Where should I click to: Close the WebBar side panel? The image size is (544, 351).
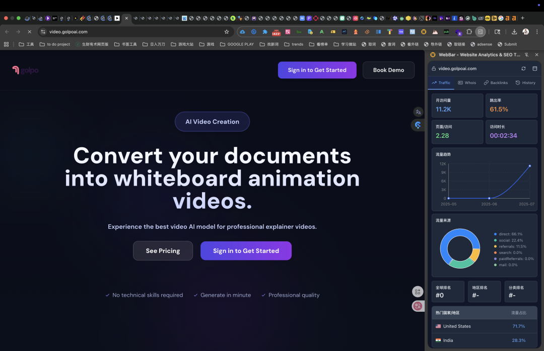click(x=537, y=55)
